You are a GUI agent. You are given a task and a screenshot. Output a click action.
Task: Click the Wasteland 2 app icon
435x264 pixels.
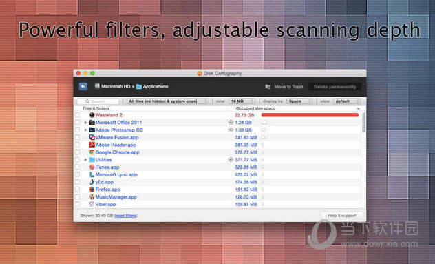click(92, 115)
